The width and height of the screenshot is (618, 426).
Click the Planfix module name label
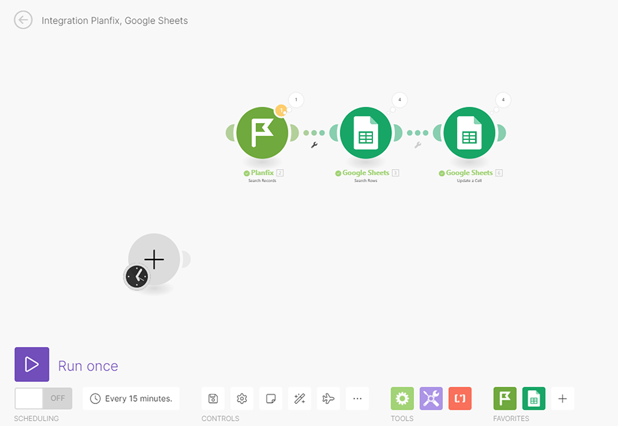click(262, 173)
